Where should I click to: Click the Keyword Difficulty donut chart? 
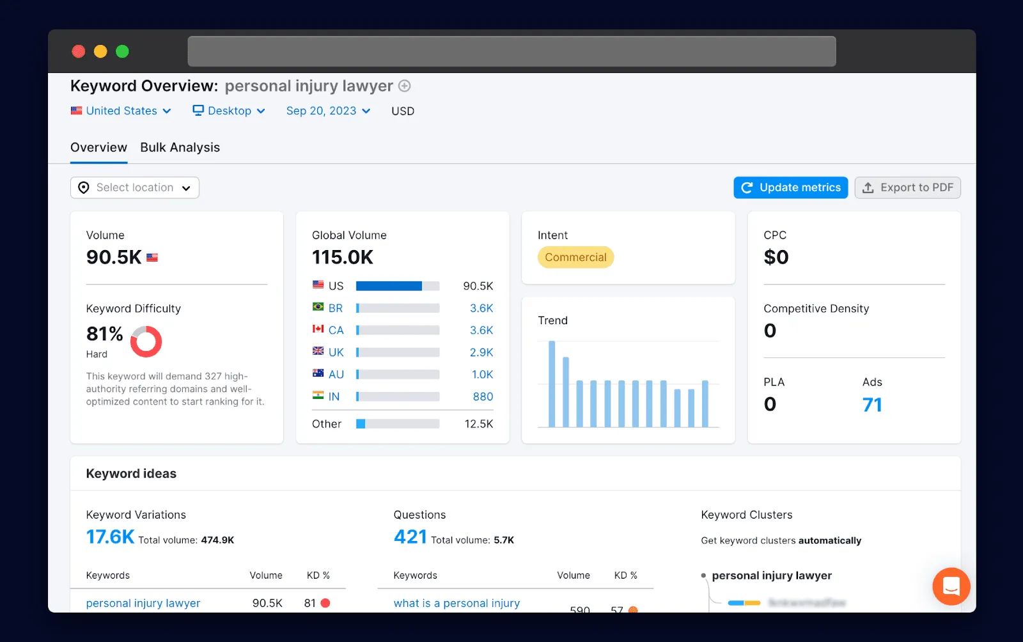click(146, 341)
